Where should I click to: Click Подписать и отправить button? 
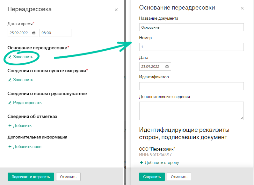click(31, 177)
